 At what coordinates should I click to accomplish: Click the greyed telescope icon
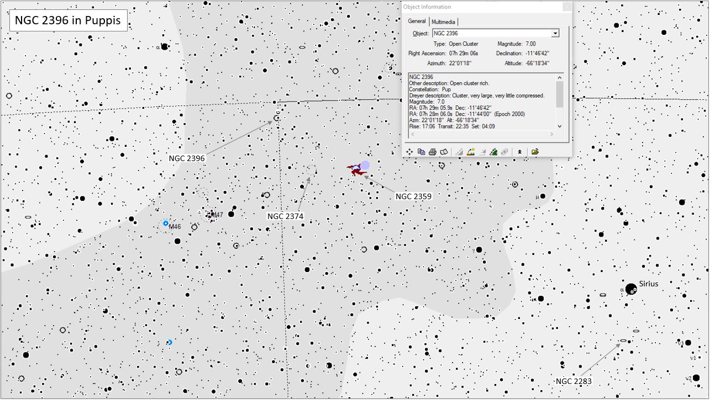tap(460, 151)
